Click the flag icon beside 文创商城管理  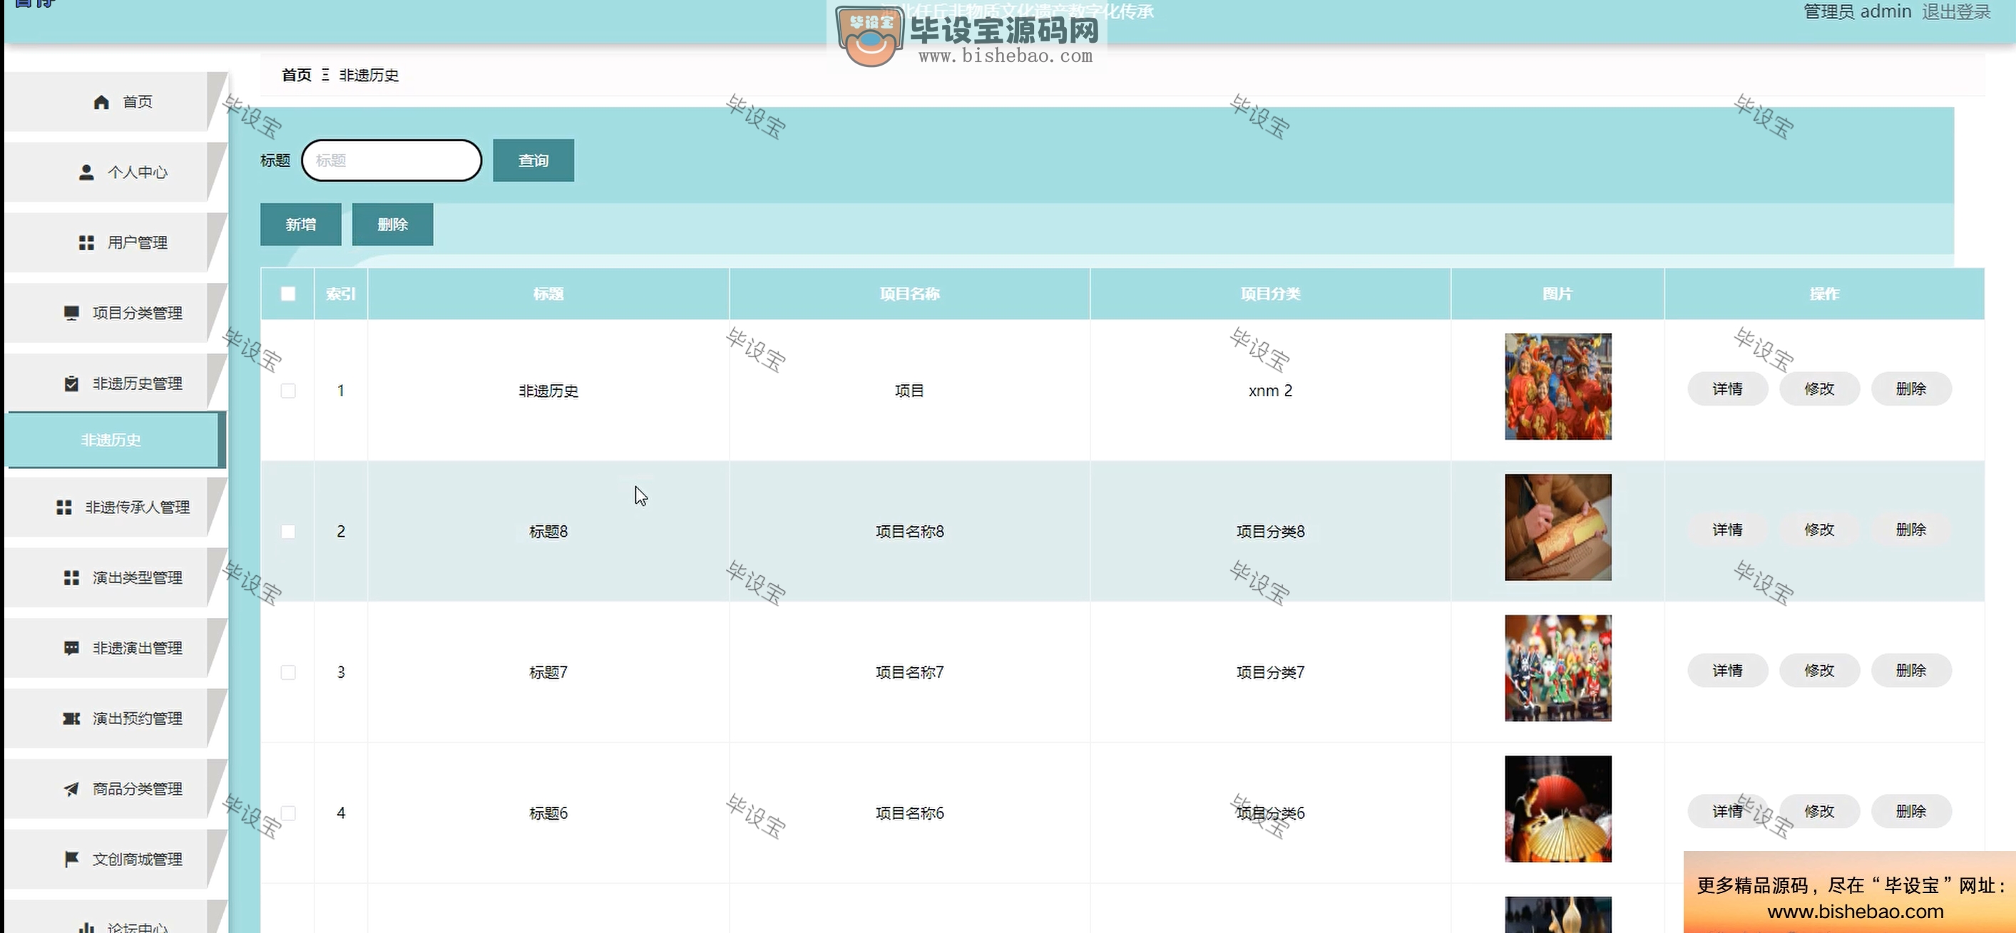click(x=71, y=859)
